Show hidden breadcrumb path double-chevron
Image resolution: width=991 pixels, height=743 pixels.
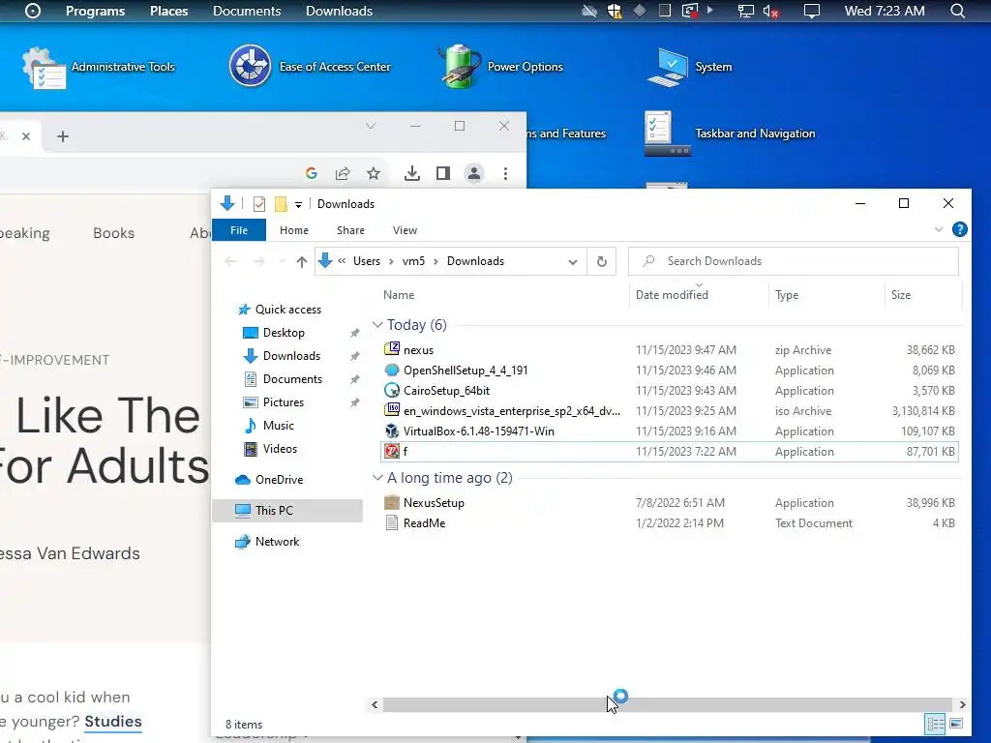click(x=342, y=261)
